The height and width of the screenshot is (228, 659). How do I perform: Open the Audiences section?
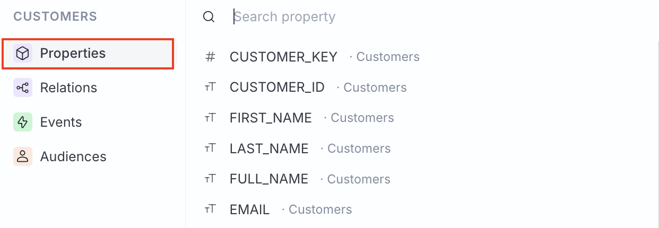click(73, 157)
